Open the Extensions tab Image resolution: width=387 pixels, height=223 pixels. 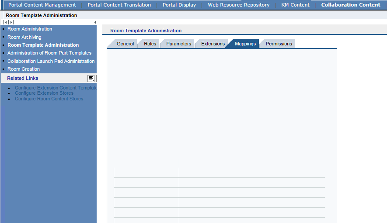(213, 44)
